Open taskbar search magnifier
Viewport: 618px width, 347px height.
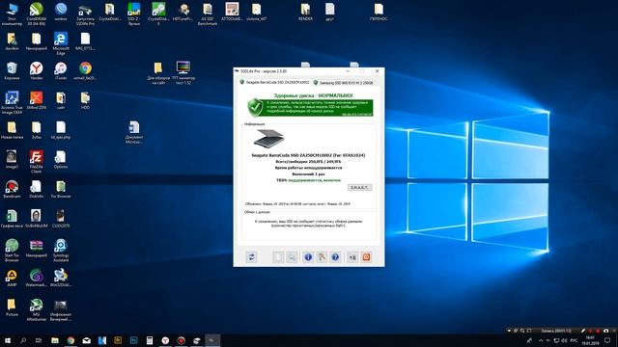tap(23, 340)
